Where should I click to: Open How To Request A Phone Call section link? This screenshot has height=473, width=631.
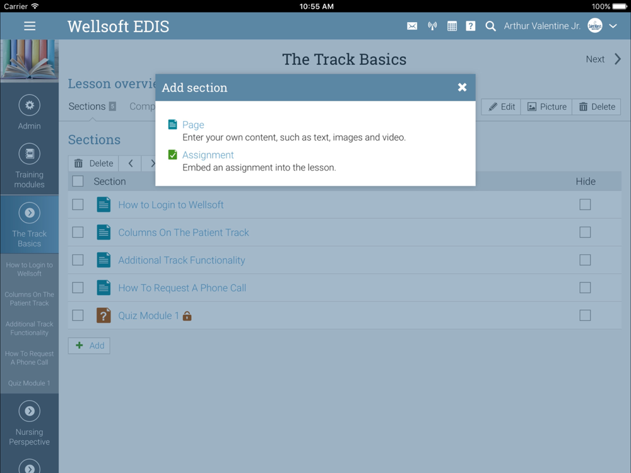[x=182, y=288]
